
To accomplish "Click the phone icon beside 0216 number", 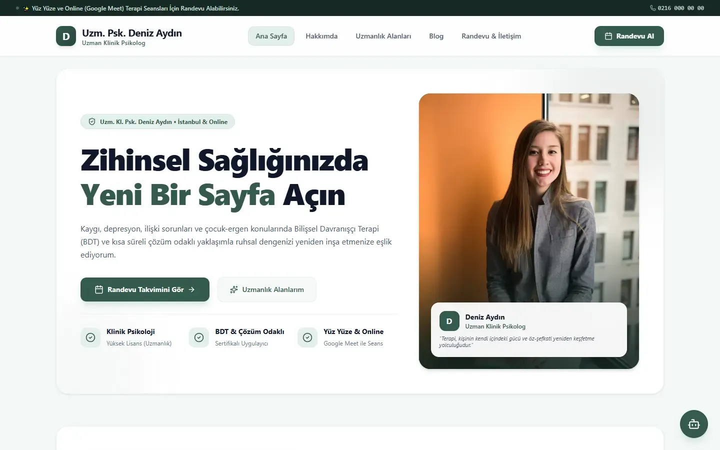I will pos(652,8).
